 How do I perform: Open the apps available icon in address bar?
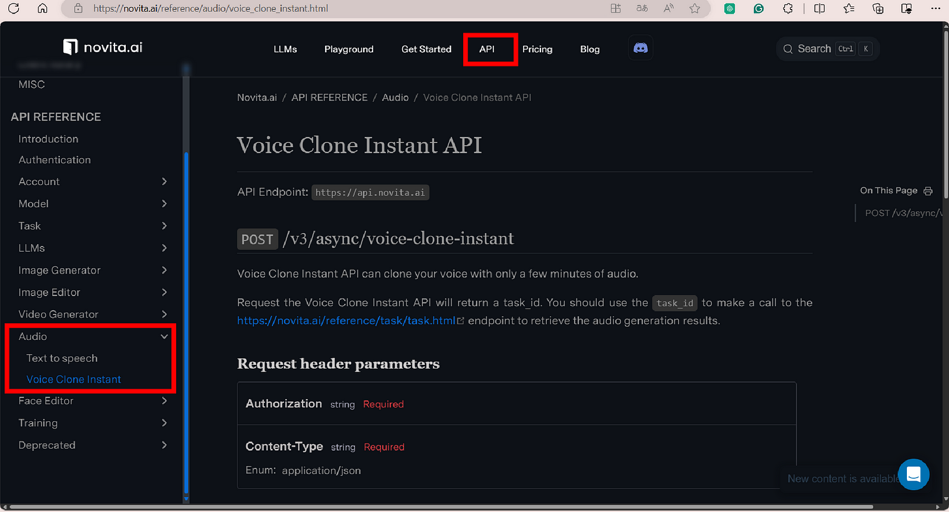[616, 8]
